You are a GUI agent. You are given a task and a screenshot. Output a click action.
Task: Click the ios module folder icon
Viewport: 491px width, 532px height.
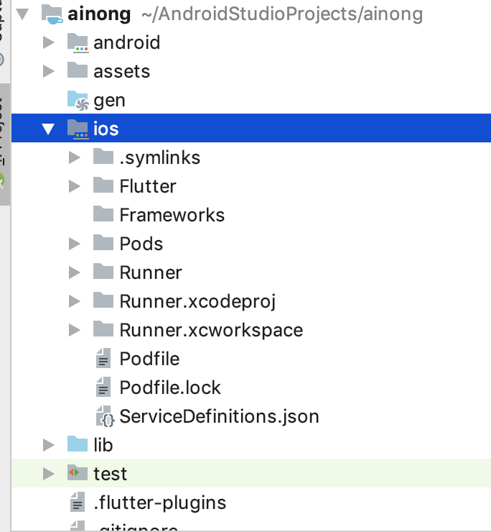77,129
